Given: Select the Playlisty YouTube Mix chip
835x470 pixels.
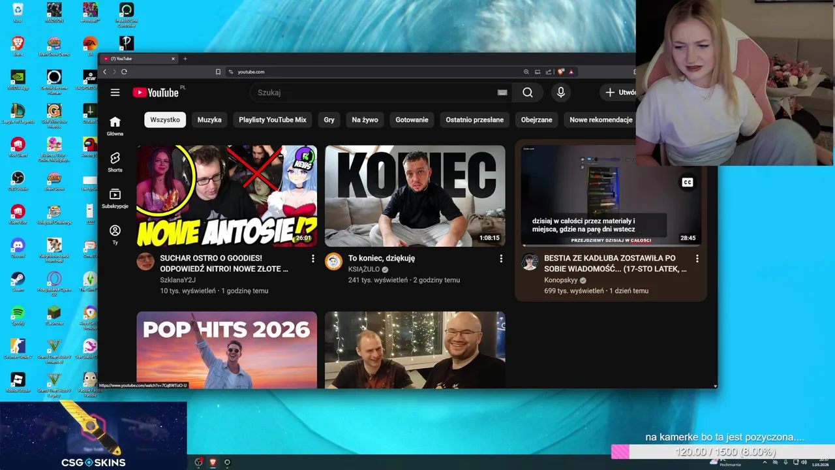Looking at the screenshot, I should (272, 120).
